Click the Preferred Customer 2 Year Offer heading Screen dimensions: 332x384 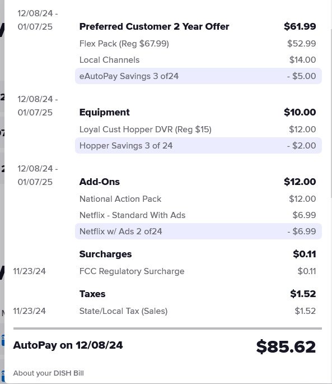point(154,26)
